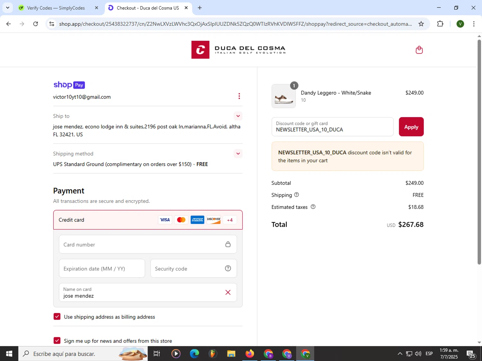Screen dimensions: 482x361
Task: Open the Chrome tab search dropdown
Action: point(7,8)
